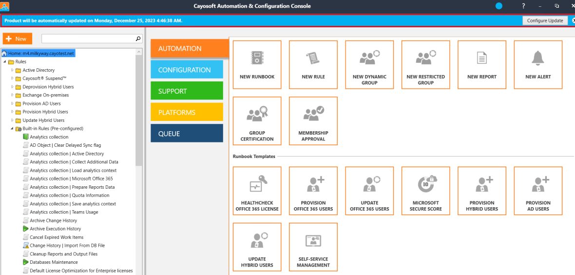This screenshot has width=575, height=275.
Task: Select Analytics collection | Active Directory rule
Action: tap(67, 154)
